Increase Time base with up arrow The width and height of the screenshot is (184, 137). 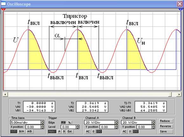tap(42, 121)
